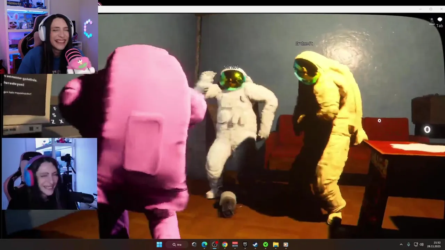The width and height of the screenshot is (445, 250).
Task: Click the SerHOT player name tag
Action: tap(231, 67)
